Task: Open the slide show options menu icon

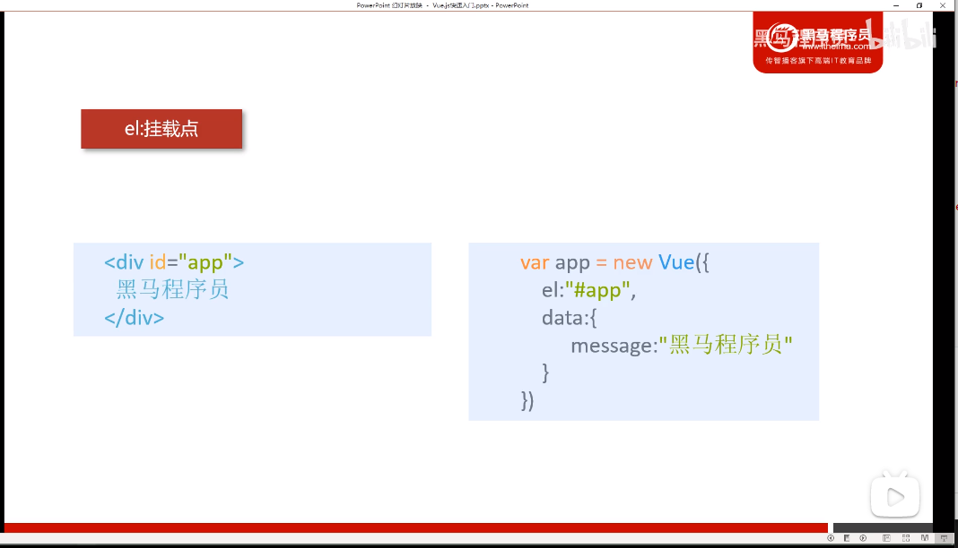Action: [847, 538]
